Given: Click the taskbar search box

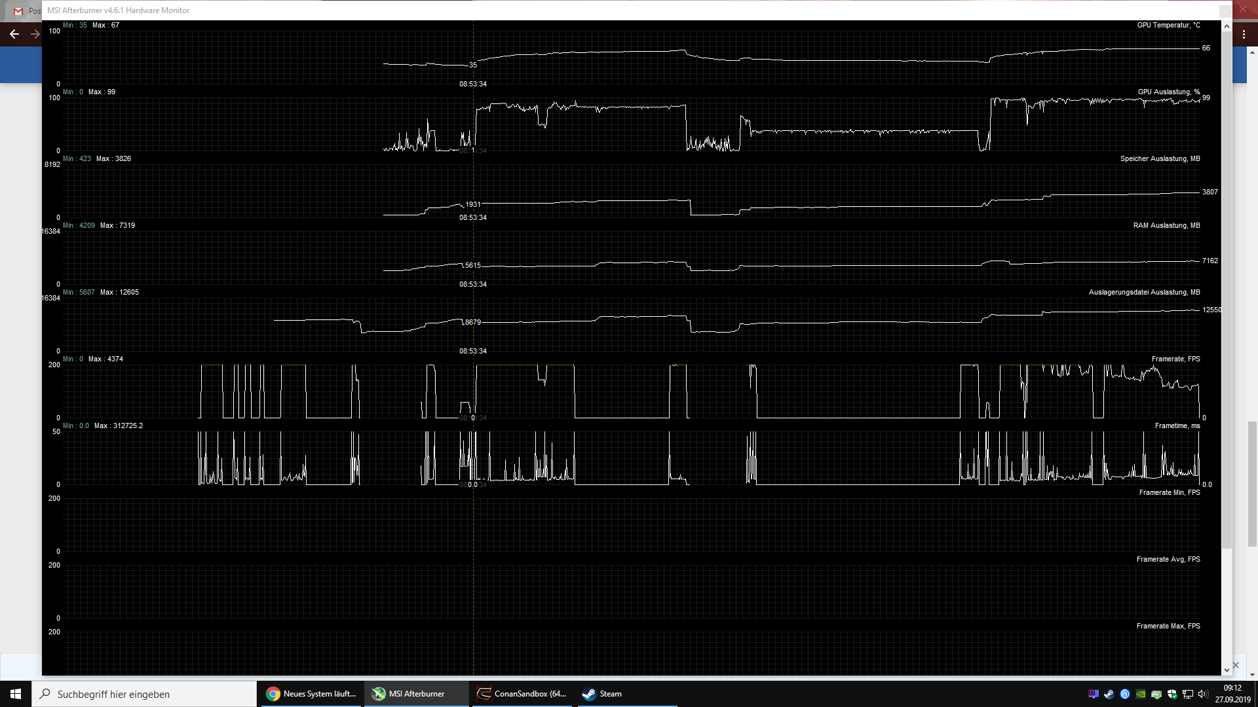Looking at the screenshot, I should (x=144, y=694).
